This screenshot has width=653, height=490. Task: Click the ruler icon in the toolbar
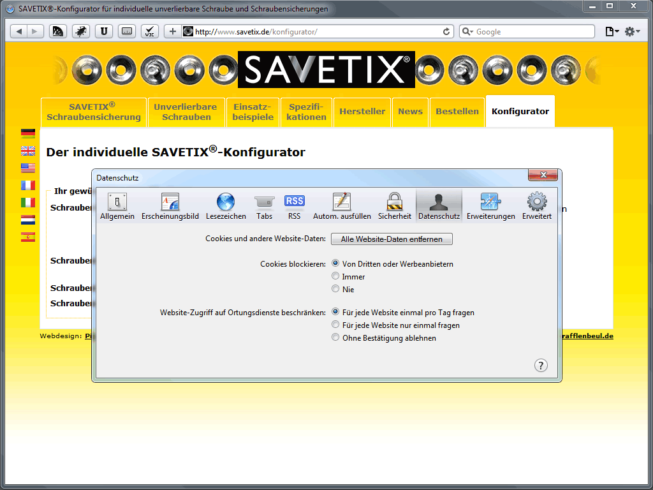pyautogui.click(x=127, y=32)
